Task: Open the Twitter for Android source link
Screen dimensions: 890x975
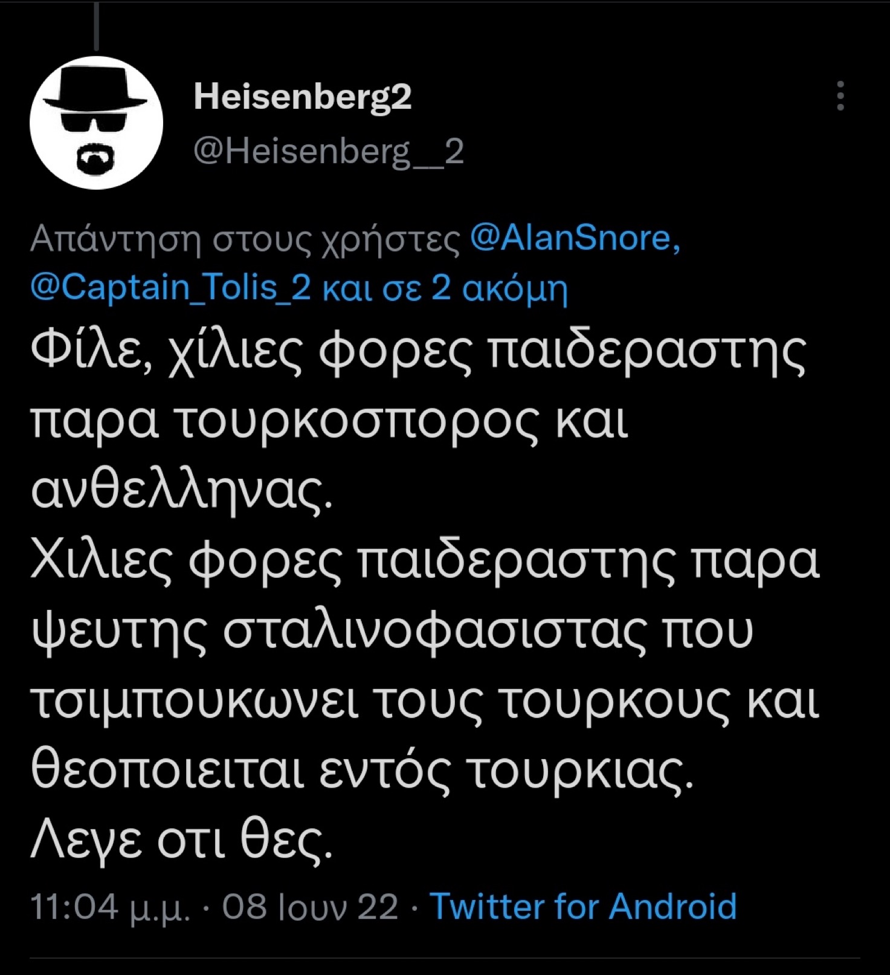Action: coord(583,906)
